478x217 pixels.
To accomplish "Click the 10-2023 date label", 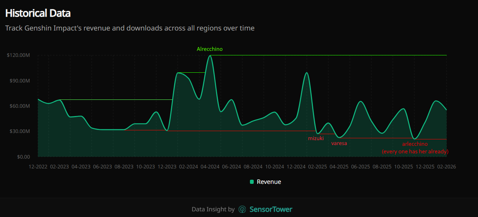I will (x=146, y=167).
